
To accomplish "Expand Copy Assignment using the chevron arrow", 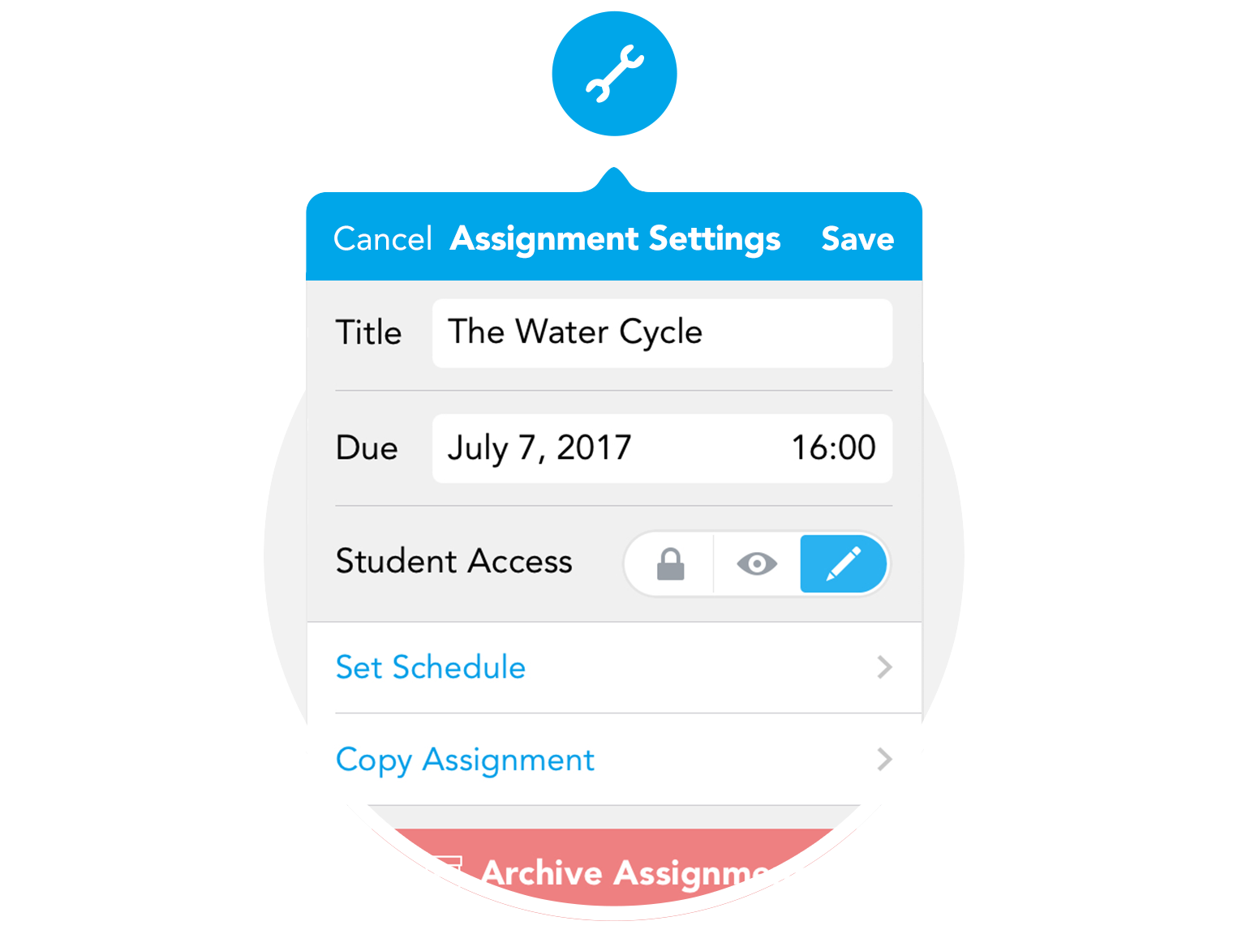I will tap(884, 760).
